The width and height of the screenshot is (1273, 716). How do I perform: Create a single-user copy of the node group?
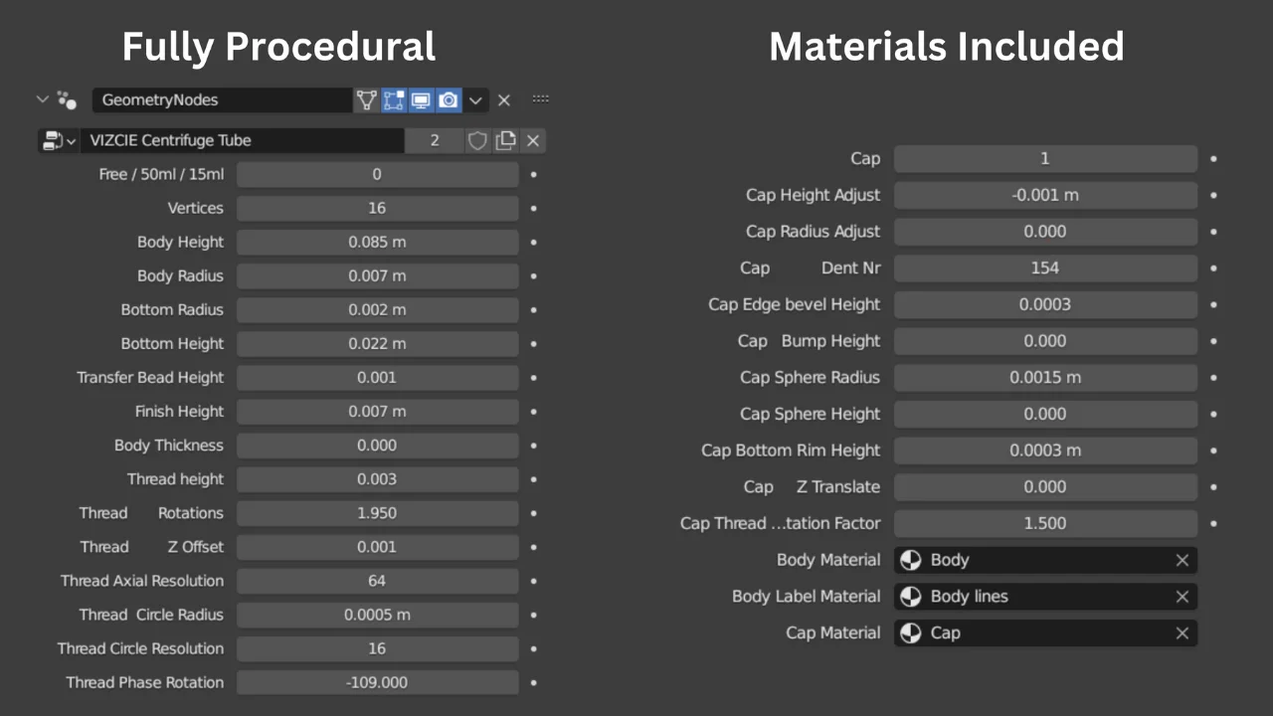[x=505, y=140]
